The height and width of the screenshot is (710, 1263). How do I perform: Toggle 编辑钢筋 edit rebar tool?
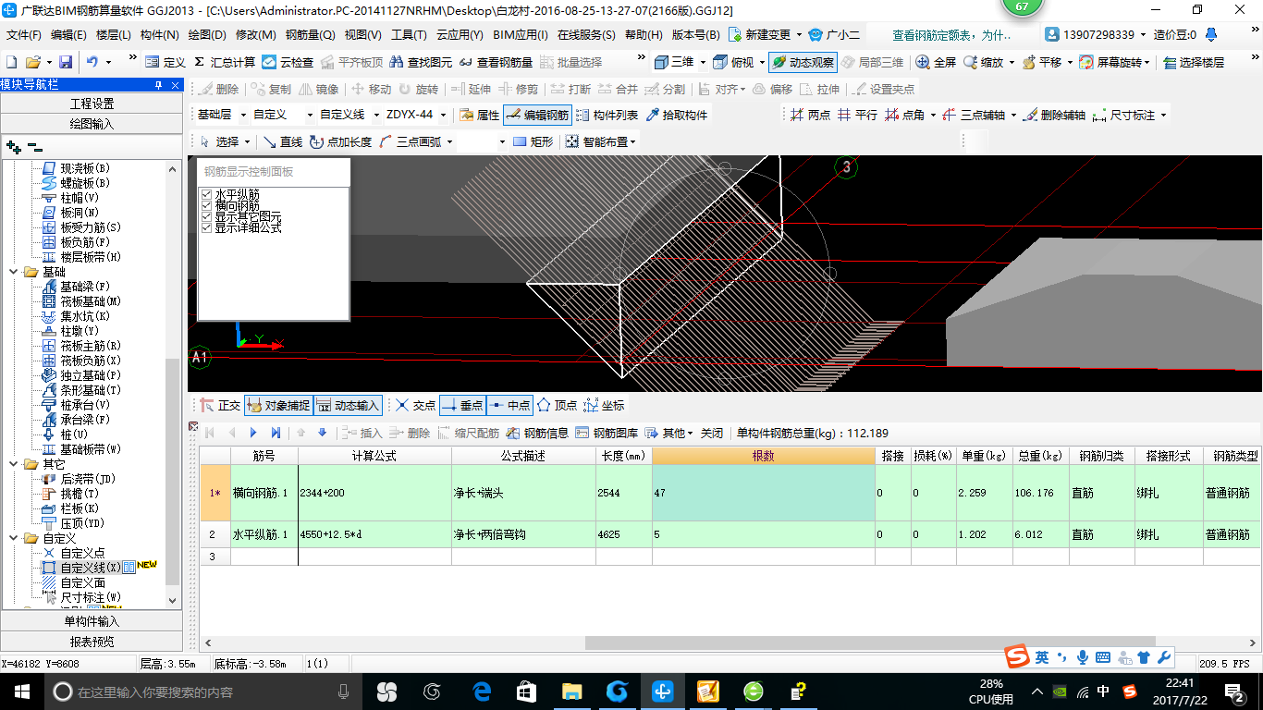click(537, 116)
